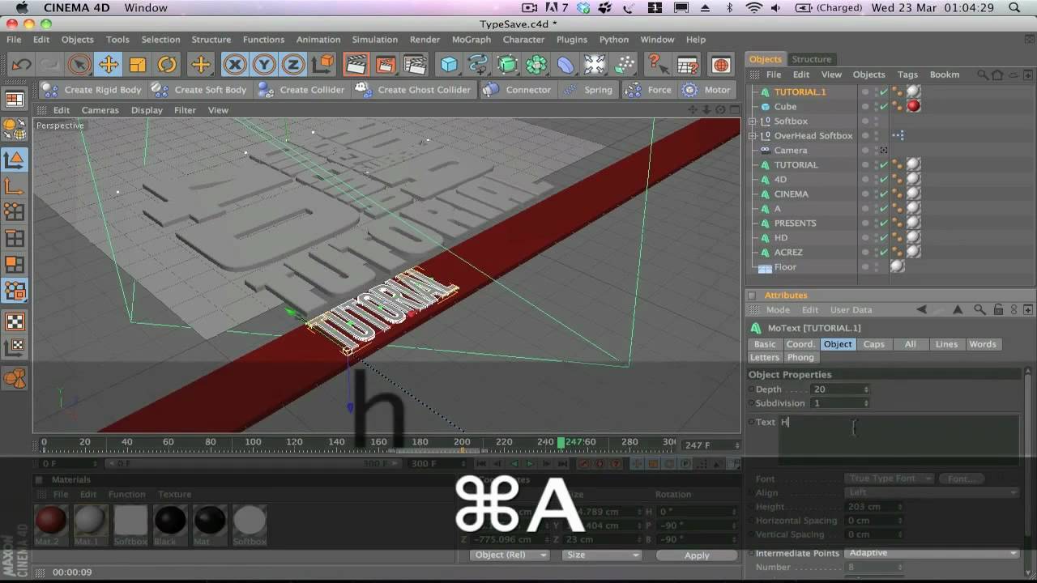The width and height of the screenshot is (1037, 583).
Task: Click the Create Collider button
Action: (x=301, y=90)
